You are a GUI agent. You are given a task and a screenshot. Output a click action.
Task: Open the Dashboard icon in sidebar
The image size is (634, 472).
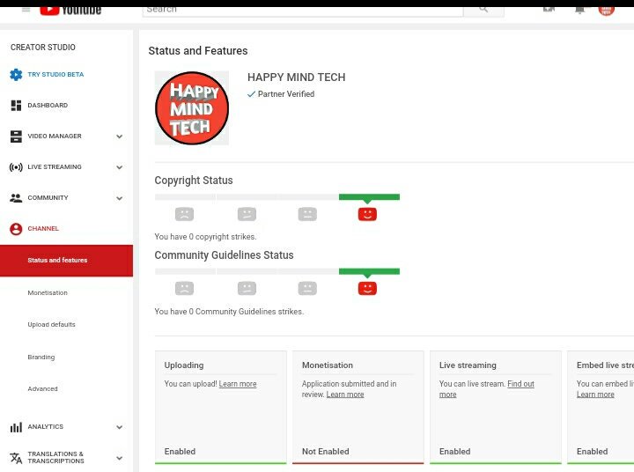pyautogui.click(x=16, y=106)
